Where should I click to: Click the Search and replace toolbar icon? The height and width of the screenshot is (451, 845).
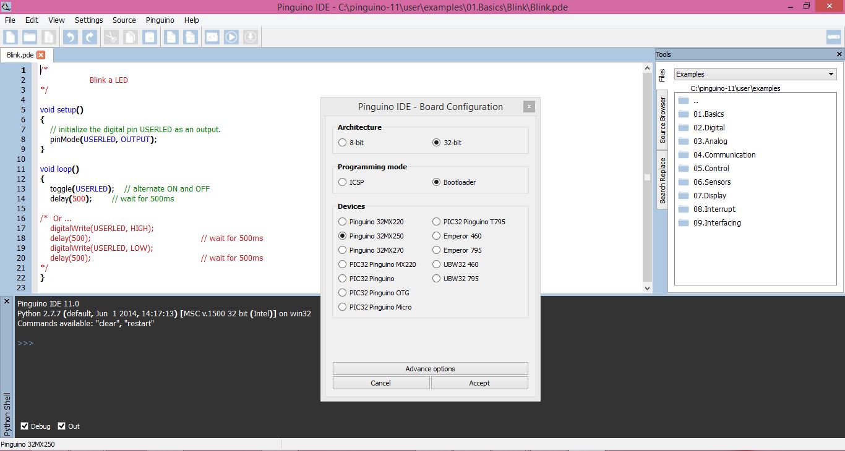coord(191,37)
